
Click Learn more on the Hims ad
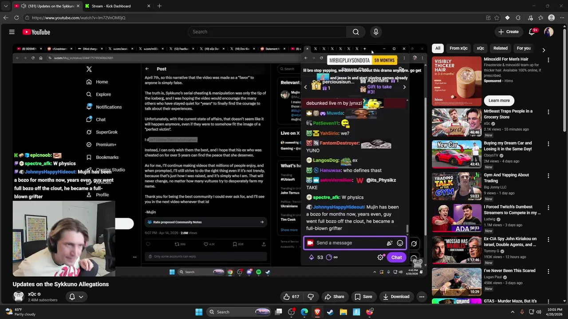499,101
